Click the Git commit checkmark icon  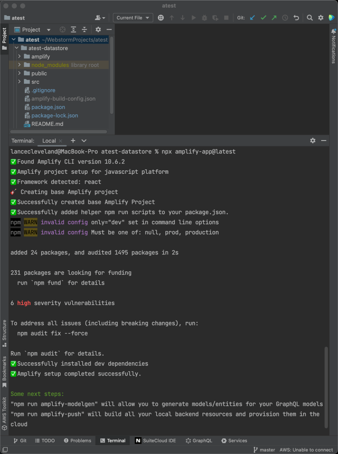pos(263,18)
